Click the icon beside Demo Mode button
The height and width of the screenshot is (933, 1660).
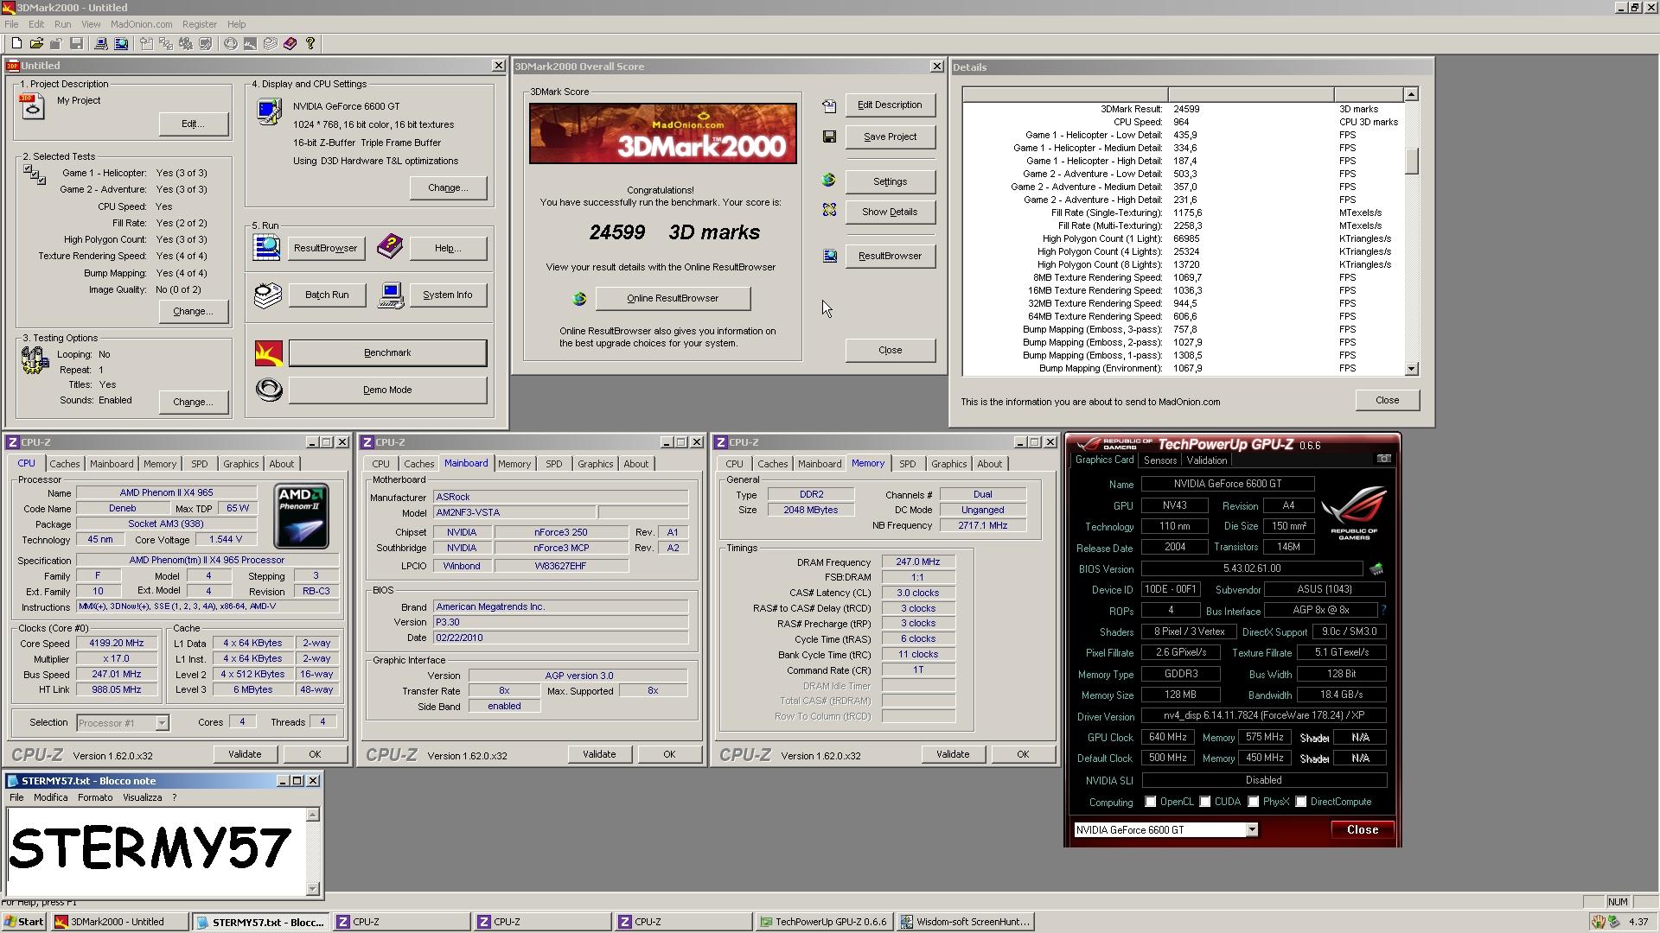[x=269, y=390]
